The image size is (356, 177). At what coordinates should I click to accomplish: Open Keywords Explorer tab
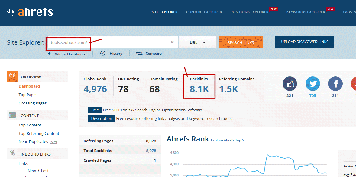(306, 12)
